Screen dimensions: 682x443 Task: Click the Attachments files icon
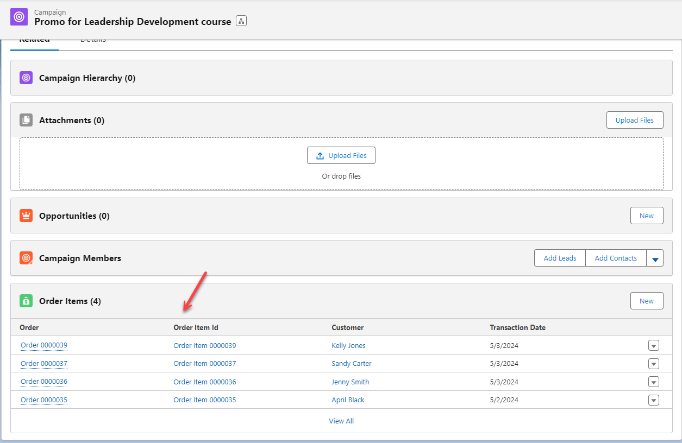pos(26,120)
